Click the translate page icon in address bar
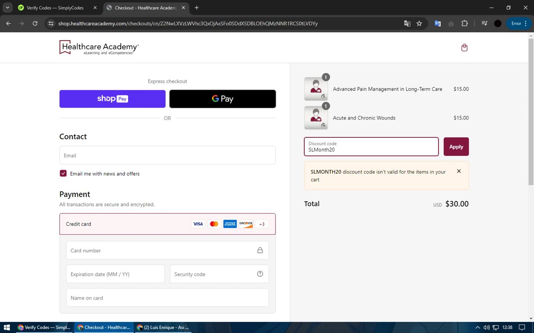This screenshot has width=534, height=333. pos(407,23)
